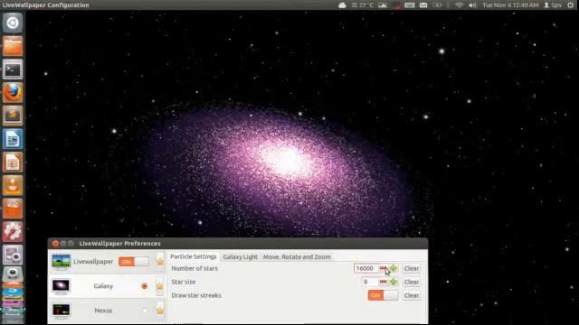Close the LiveWallpaper Preferences window
579x325 pixels.
[55, 244]
